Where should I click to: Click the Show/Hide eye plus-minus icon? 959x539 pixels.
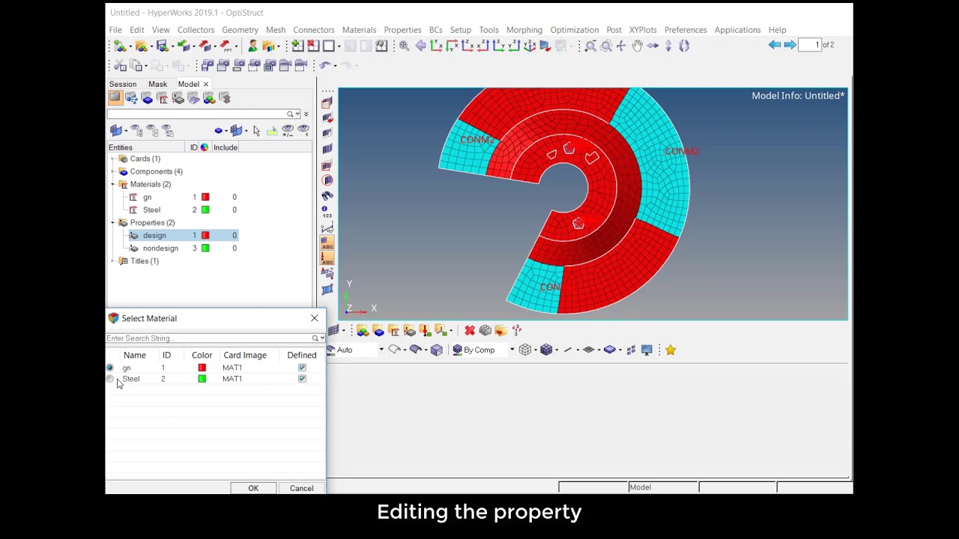point(287,130)
